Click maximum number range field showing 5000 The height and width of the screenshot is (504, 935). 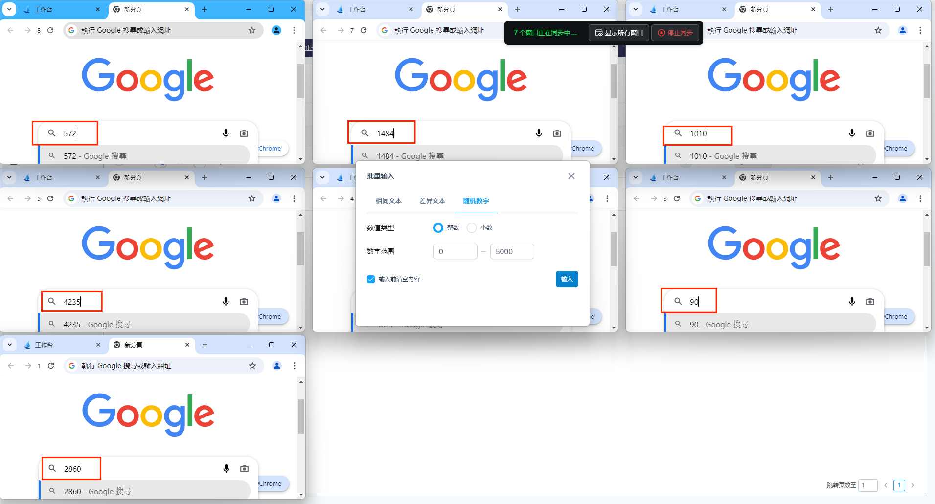(x=512, y=251)
